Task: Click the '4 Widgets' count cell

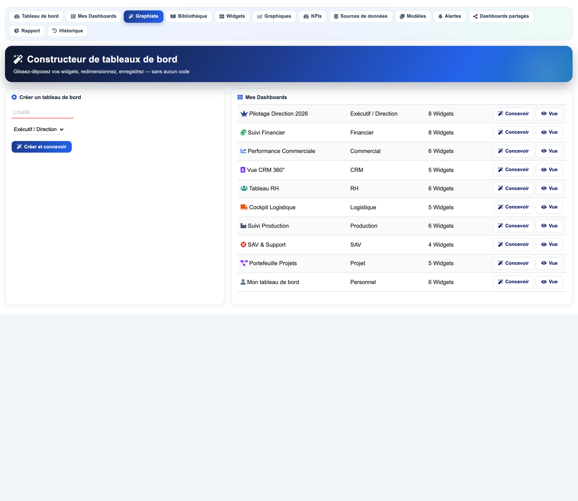Action: tap(441, 244)
